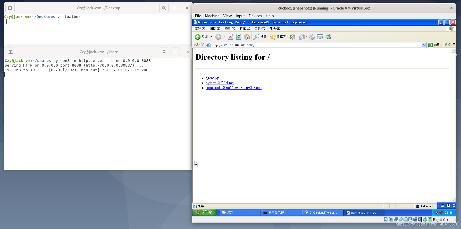Click the IE Back arrow button
The width and height of the screenshot is (461, 229).
[198, 37]
